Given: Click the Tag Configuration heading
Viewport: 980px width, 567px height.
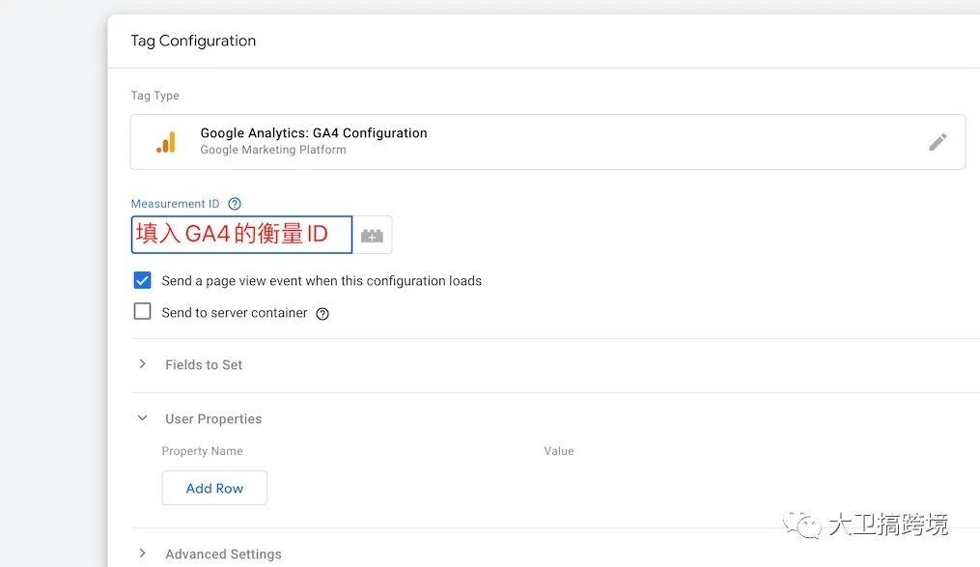Looking at the screenshot, I should click(193, 42).
